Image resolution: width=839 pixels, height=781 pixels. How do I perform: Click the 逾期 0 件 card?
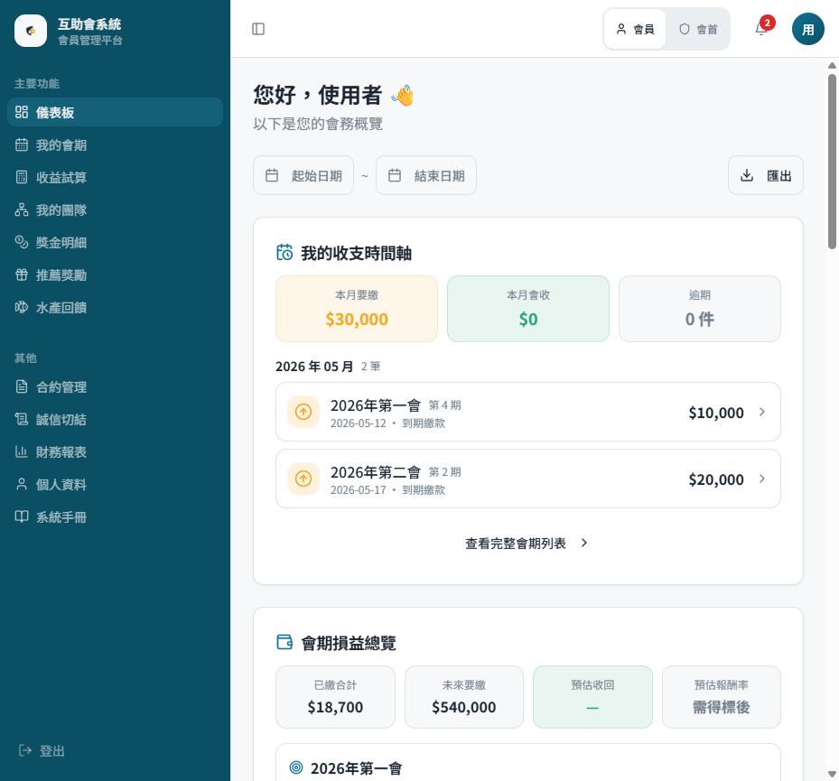coord(700,309)
